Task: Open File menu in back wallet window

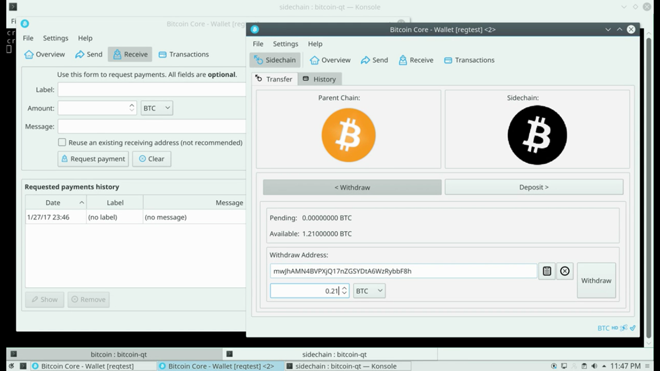Action: tap(28, 38)
